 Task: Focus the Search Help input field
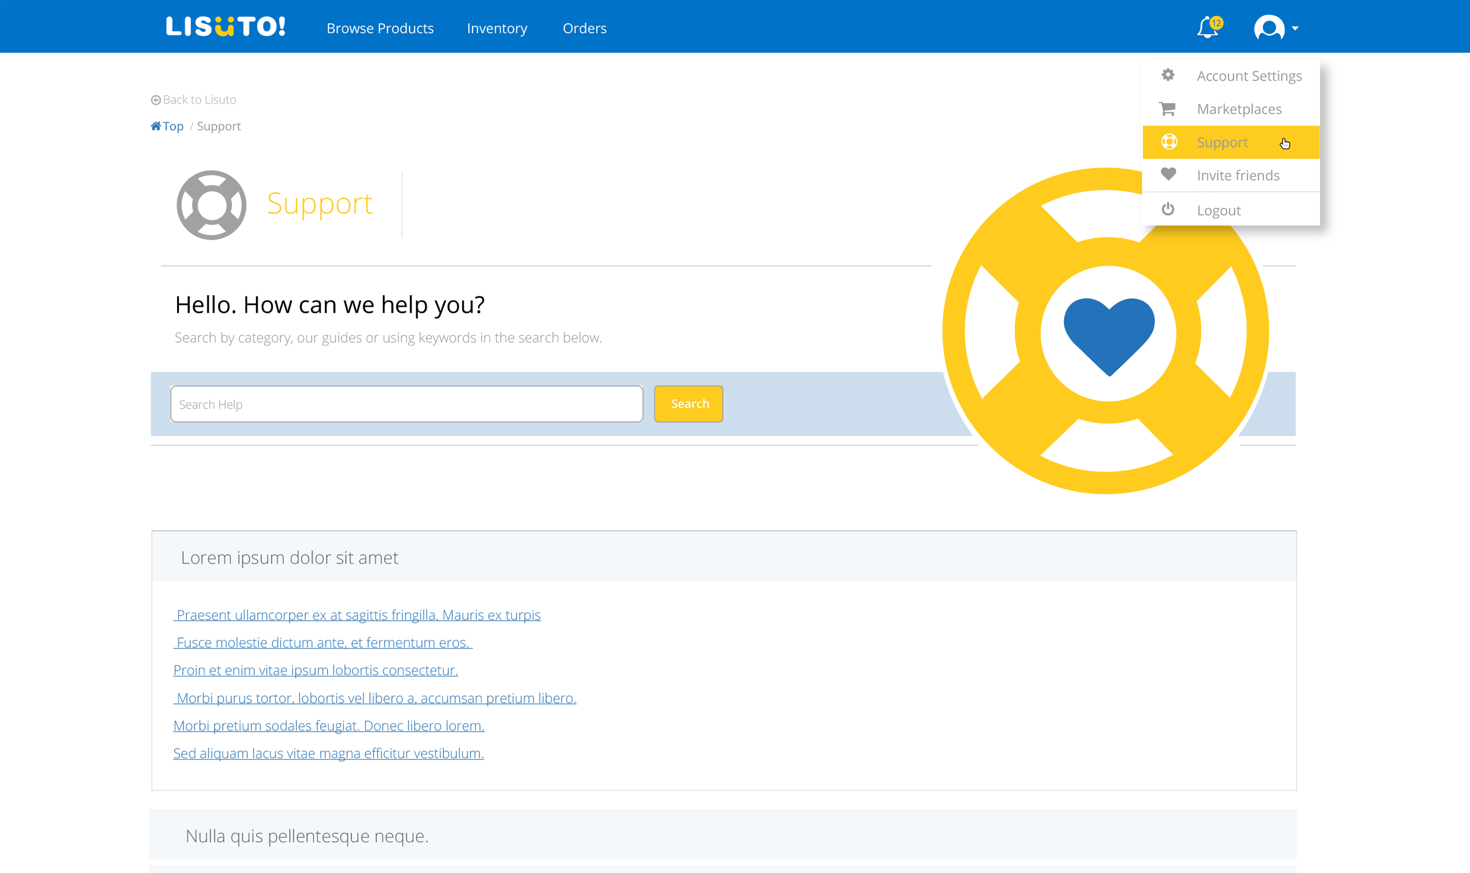point(406,404)
